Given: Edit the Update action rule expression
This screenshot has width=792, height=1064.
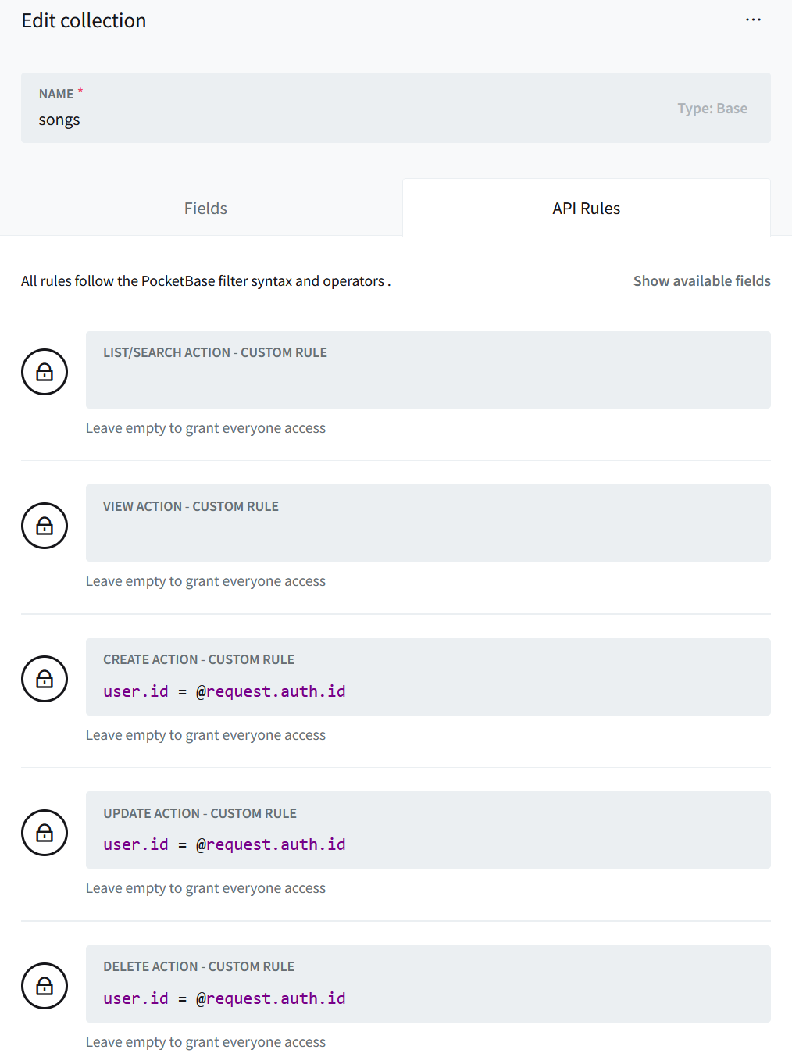Looking at the screenshot, I should [223, 844].
